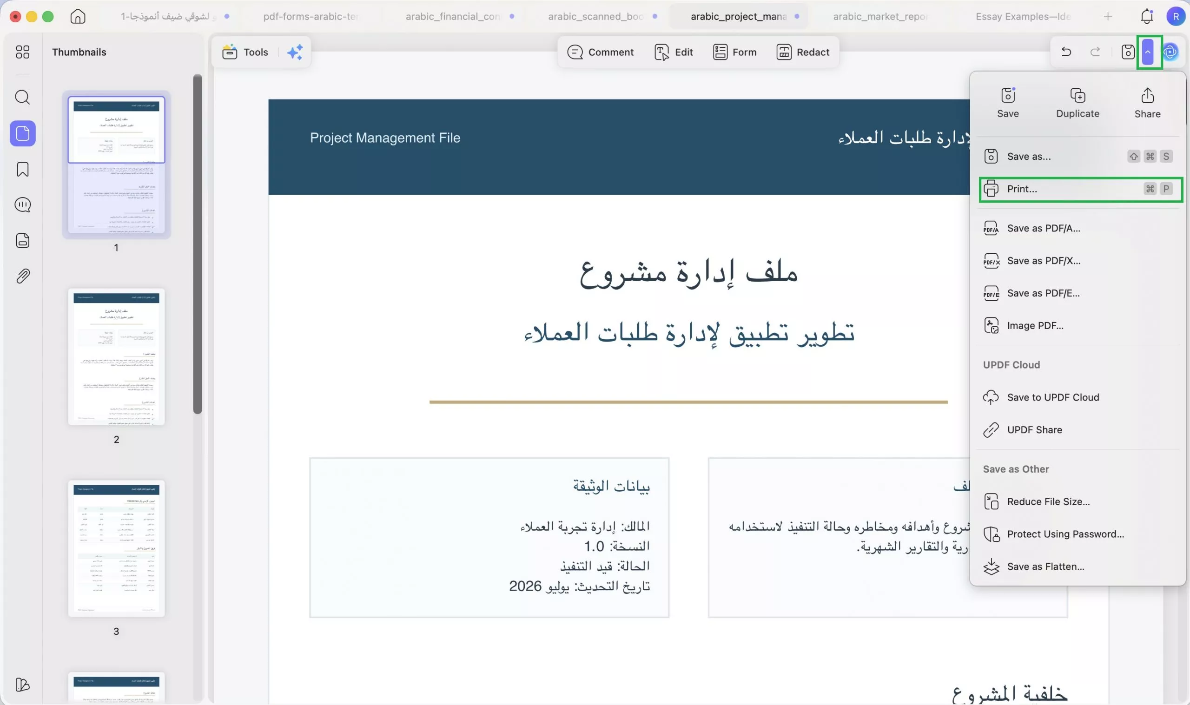The width and height of the screenshot is (1190, 705).
Task: Redo the last action
Action: [1096, 51]
